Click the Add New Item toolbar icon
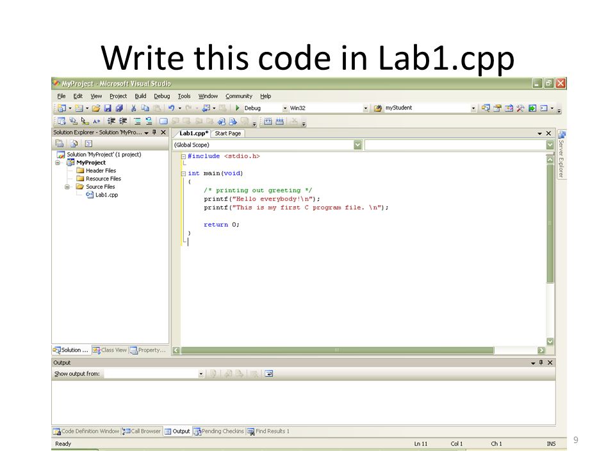 (x=79, y=108)
